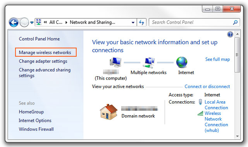Click the Back navigation arrow button
The height and width of the screenshot is (147, 248).
tap(14, 22)
